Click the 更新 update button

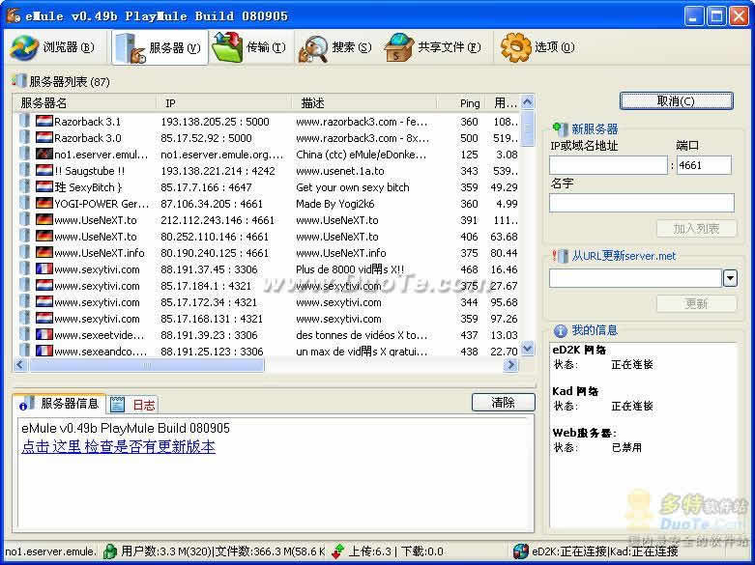[x=696, y=303]
